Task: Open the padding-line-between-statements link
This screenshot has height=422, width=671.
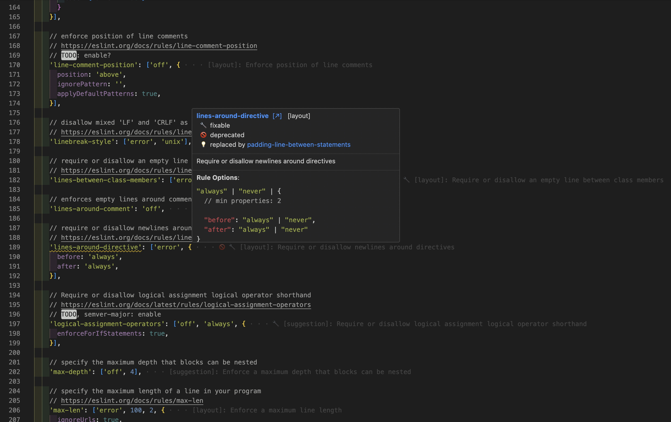Action: [298, 145]
